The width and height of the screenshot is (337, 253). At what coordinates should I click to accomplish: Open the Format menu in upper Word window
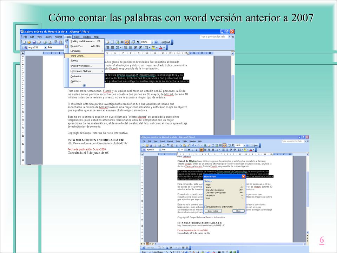pos(58,37)
